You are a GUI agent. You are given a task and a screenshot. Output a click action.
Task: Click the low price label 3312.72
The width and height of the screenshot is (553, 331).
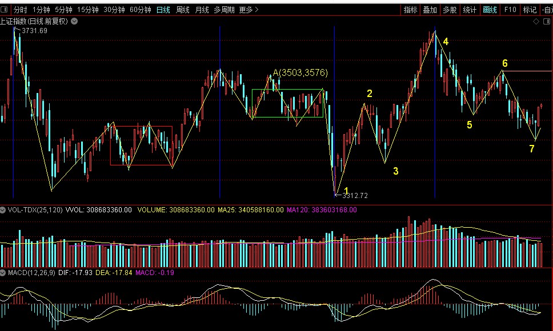coord(355,195)
